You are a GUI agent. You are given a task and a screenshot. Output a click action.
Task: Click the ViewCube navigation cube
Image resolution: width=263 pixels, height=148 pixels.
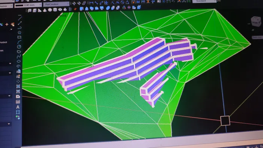click(256, 22)
